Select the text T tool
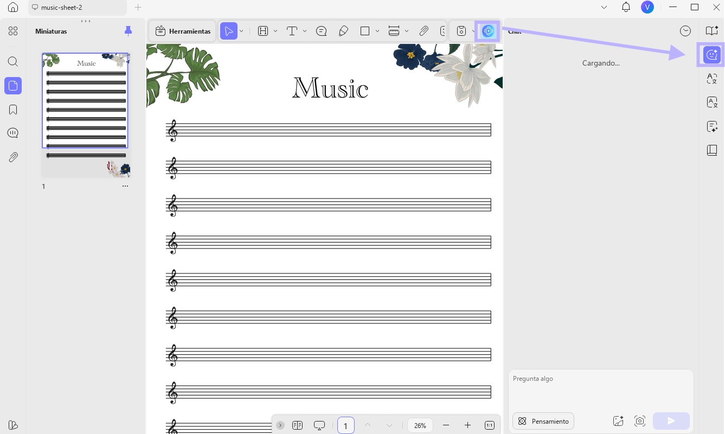725x434 pixels. (x=292, y=31)
